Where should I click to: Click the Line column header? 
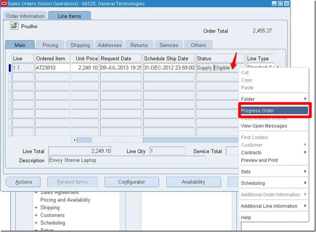(x=23, y=59)
